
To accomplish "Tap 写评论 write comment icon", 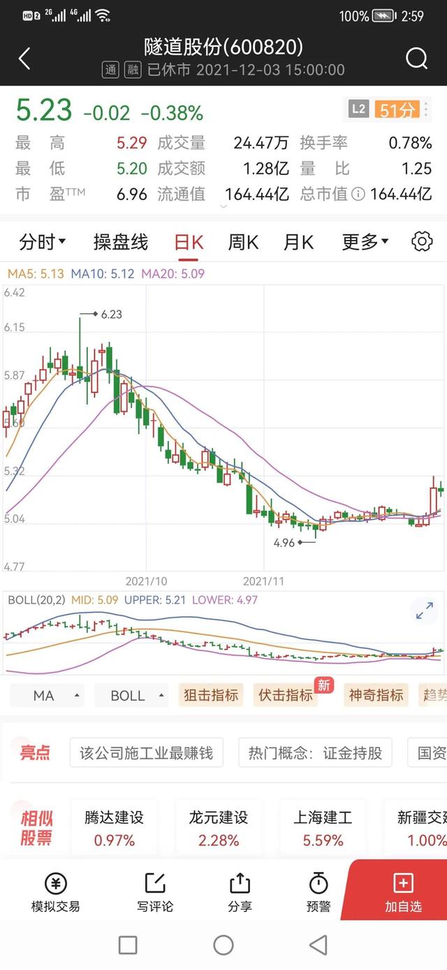I will tap(155, 892).
